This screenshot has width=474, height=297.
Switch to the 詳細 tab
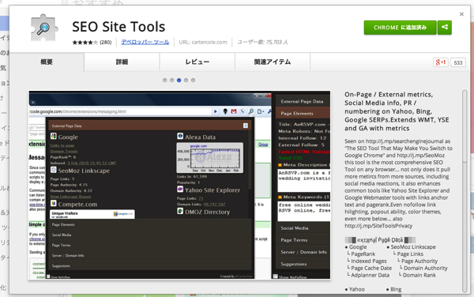point(122,62)
